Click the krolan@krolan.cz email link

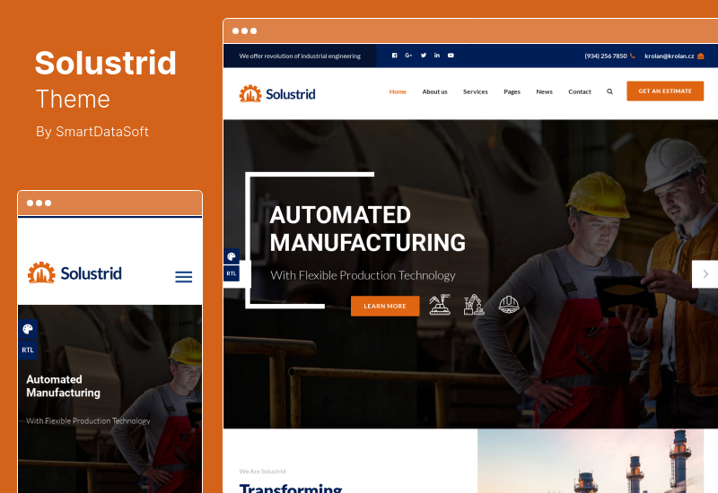(669, 56)
